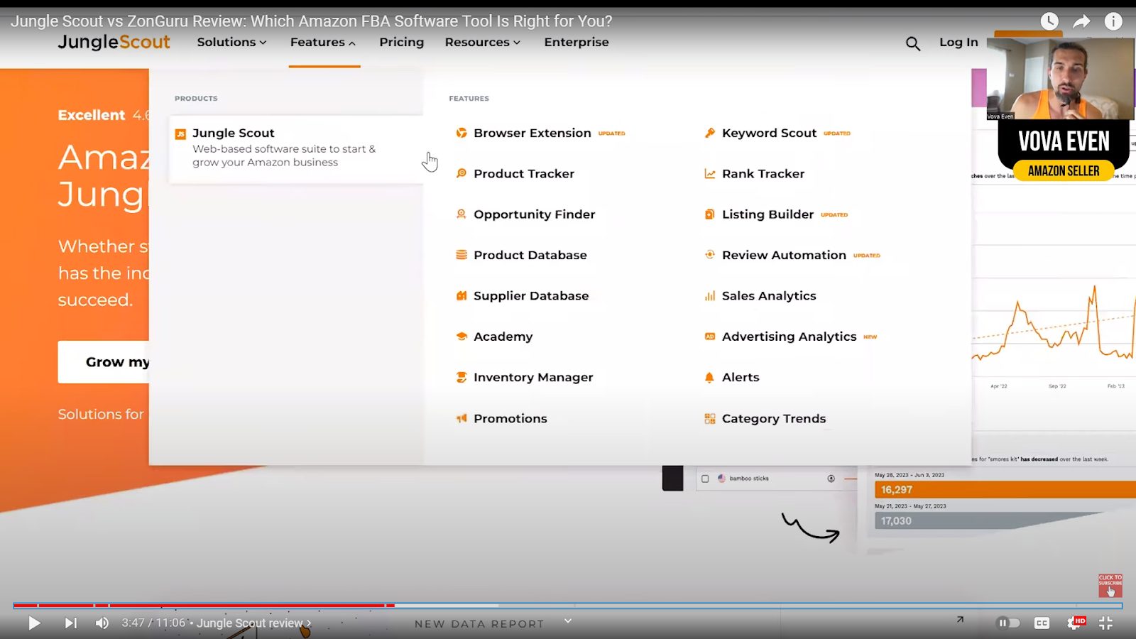
Task: Click the Product Tracker icon
Action: pyautogui.click(x=461, y=173)
